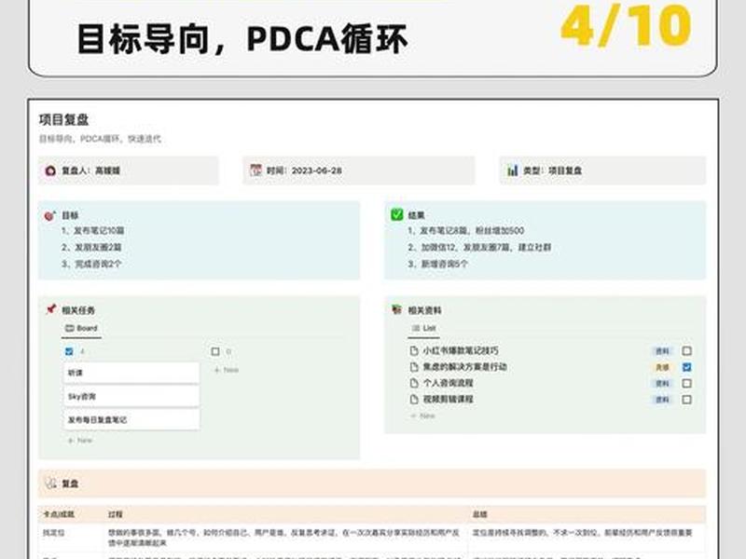
Task: Add new item below 视频剪辑课程 in list
Action: click(423, 416)
